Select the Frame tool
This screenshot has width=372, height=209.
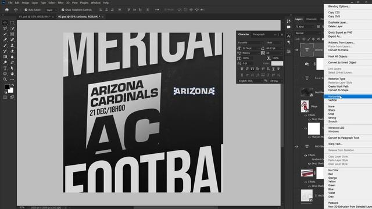(x=12, y=34)
